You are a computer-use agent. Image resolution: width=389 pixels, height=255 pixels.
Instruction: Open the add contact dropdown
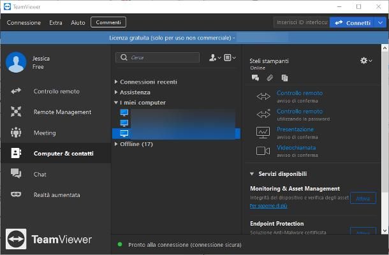pyautogui.click(x=215, y=58)
